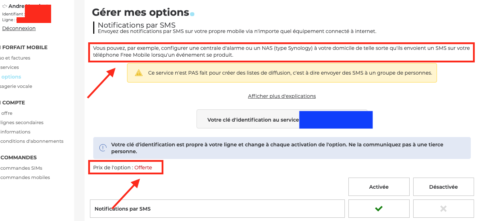The image size is (478, 221).
Task: Open the voicemail (messagerie vocale) sidebar entry
Action: coord(16,86)
